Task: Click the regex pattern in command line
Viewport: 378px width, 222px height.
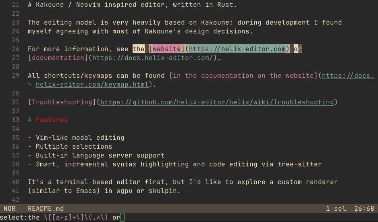Action: 74,218
